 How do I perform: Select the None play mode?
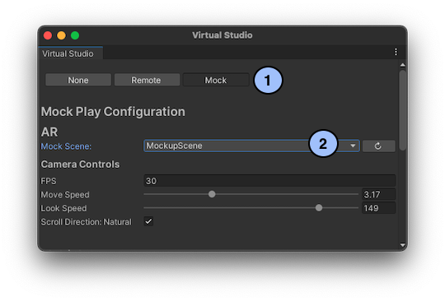78,80
